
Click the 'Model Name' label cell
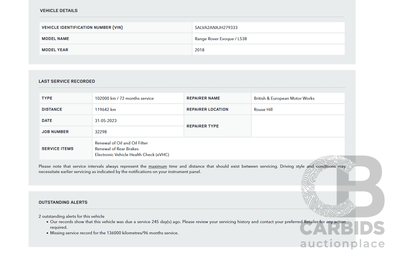pos(115,39)
